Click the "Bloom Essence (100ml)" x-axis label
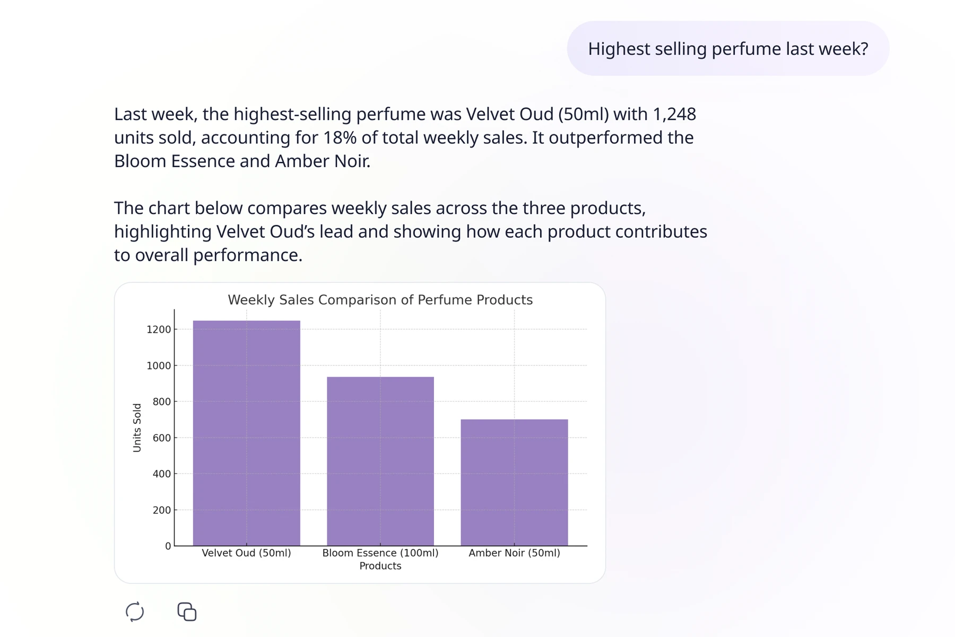Screen dimensions: 955x637 click(380, 553)
